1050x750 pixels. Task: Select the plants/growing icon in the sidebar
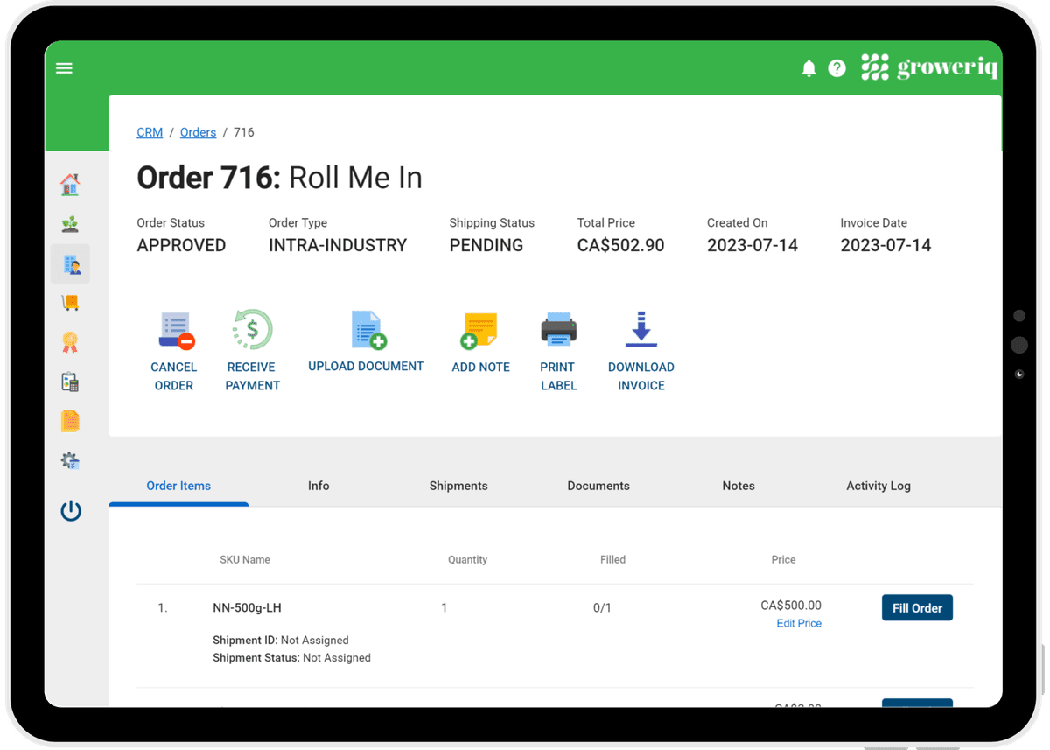click(70, 223)
